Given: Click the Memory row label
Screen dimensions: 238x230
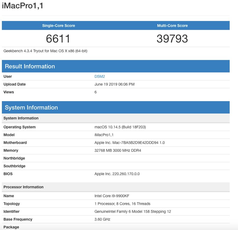Looking at the screenshot, I should click(11, 150).
